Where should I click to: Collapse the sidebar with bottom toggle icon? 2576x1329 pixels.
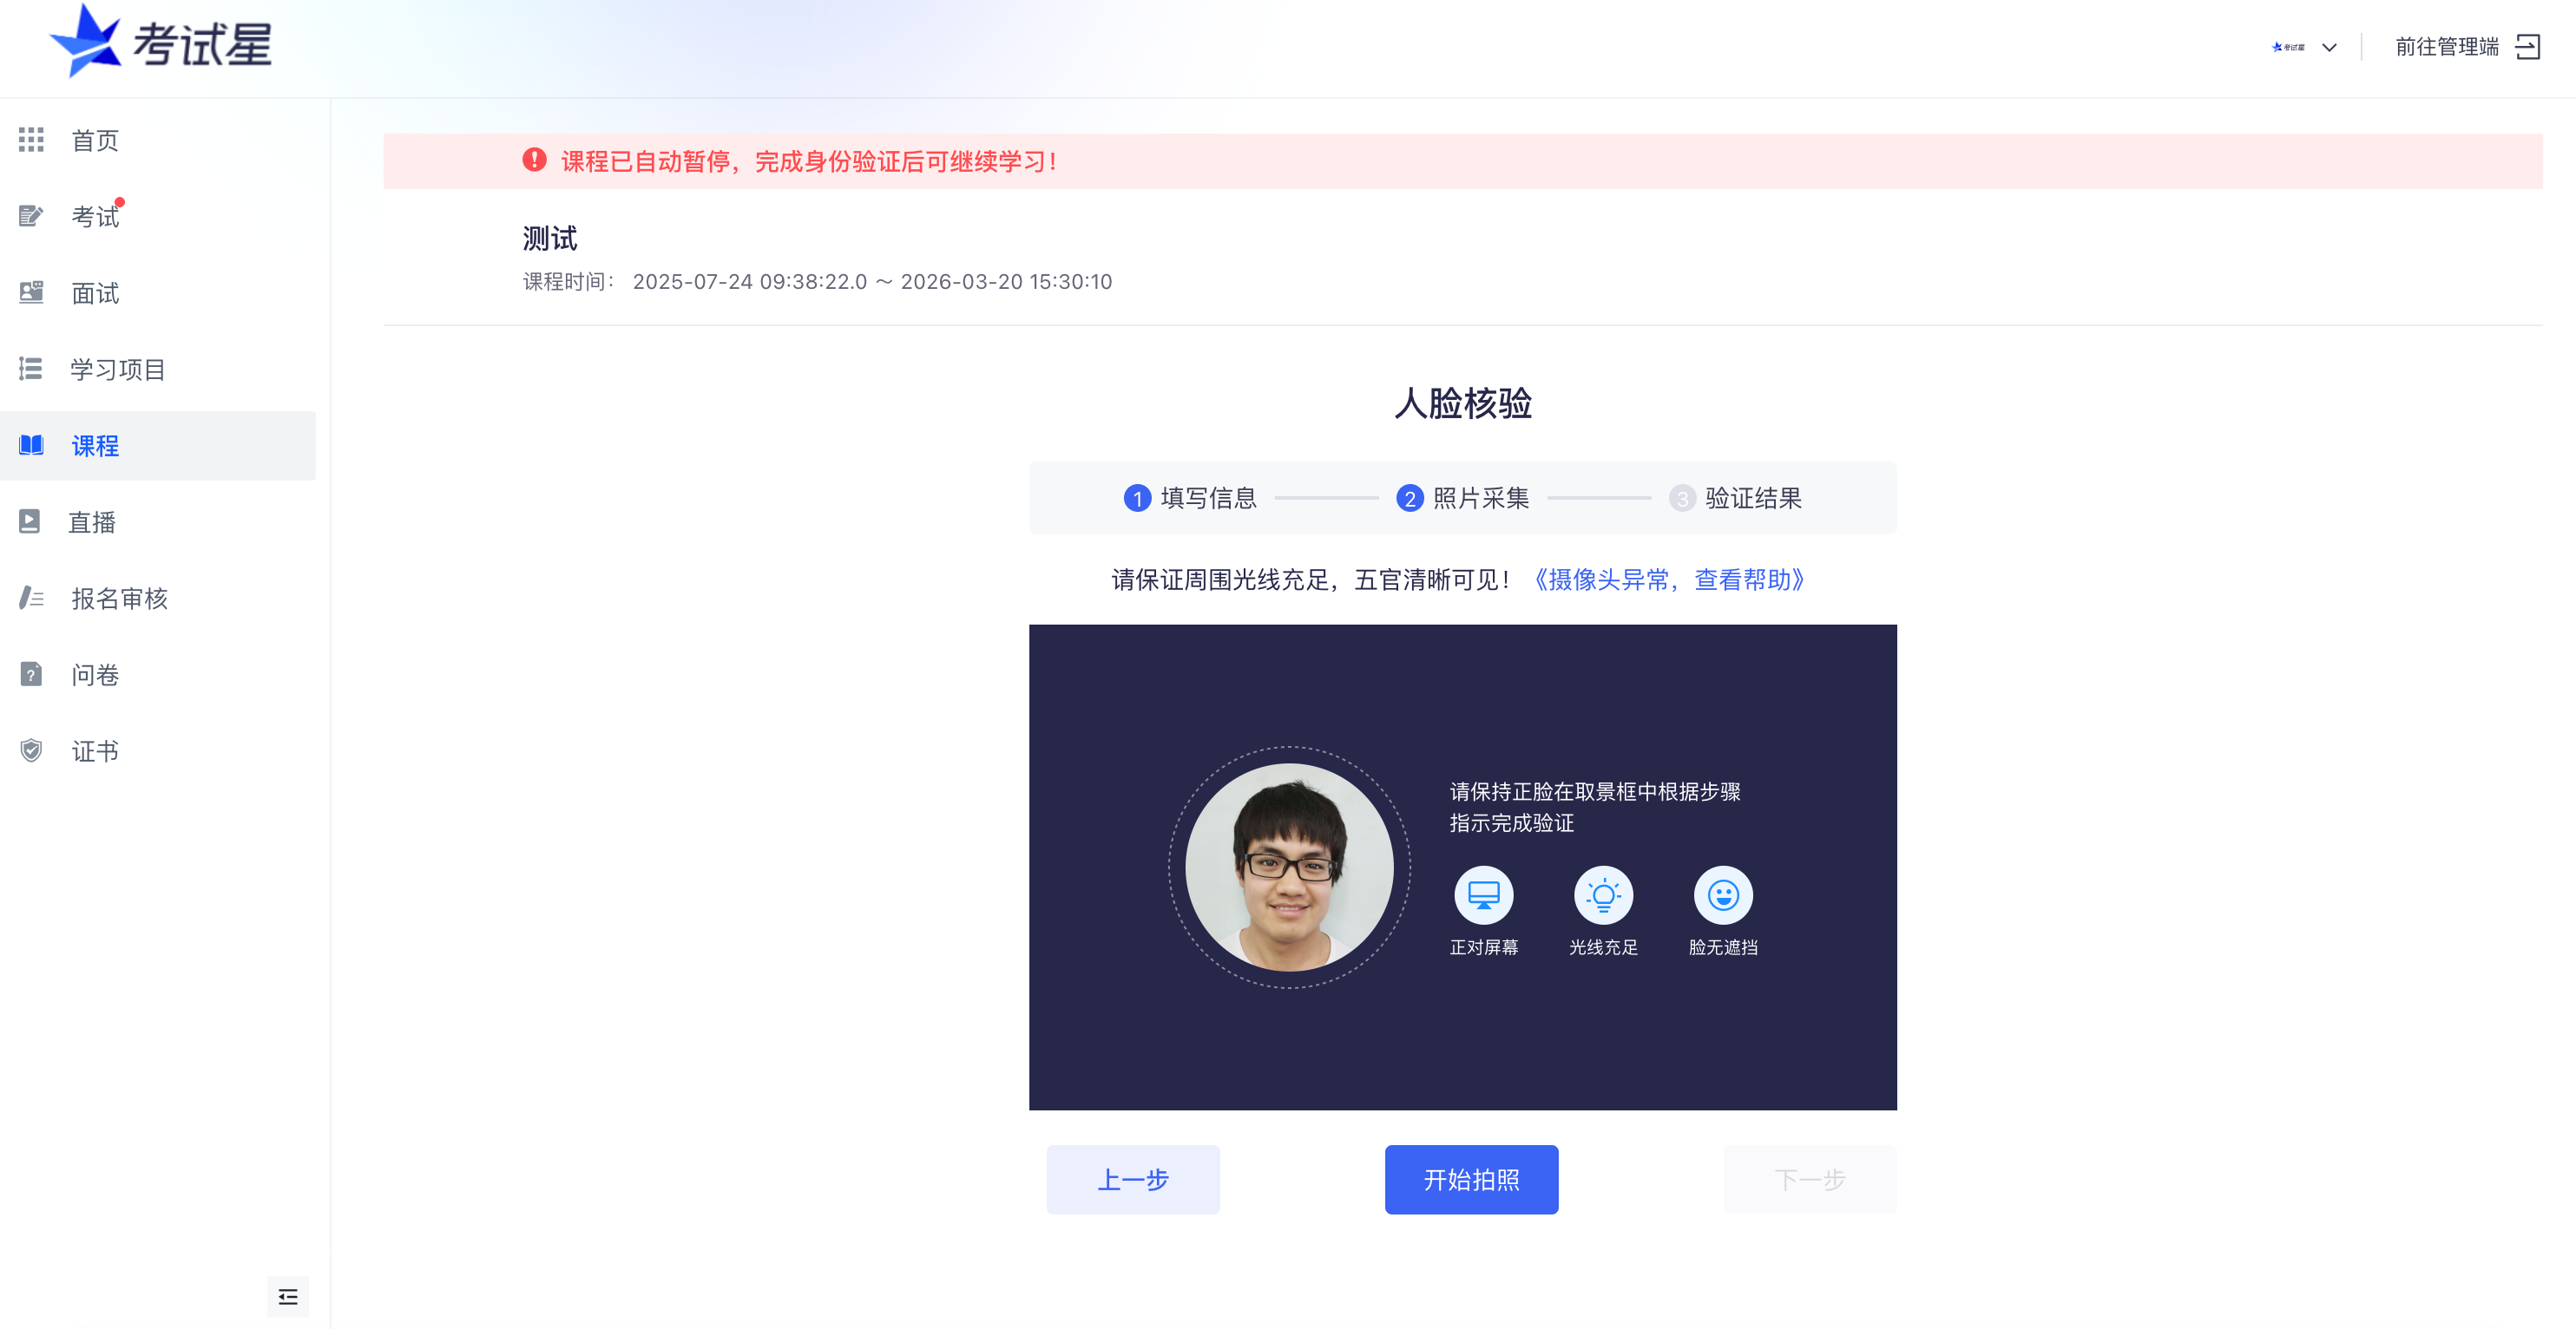click(288, 1296)
